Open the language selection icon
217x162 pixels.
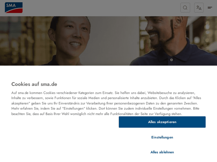[x=199, y=8]
